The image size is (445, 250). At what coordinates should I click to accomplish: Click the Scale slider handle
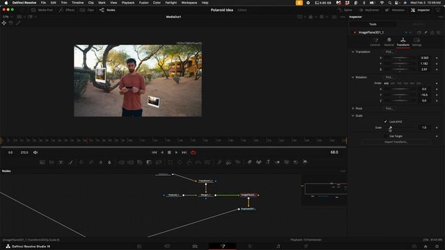click(x=391, y=128)
